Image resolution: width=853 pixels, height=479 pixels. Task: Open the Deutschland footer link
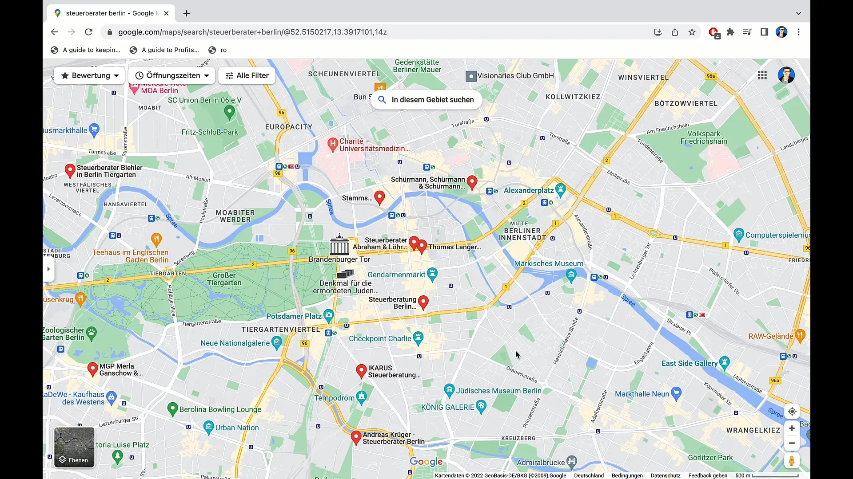tap(589, 475)
